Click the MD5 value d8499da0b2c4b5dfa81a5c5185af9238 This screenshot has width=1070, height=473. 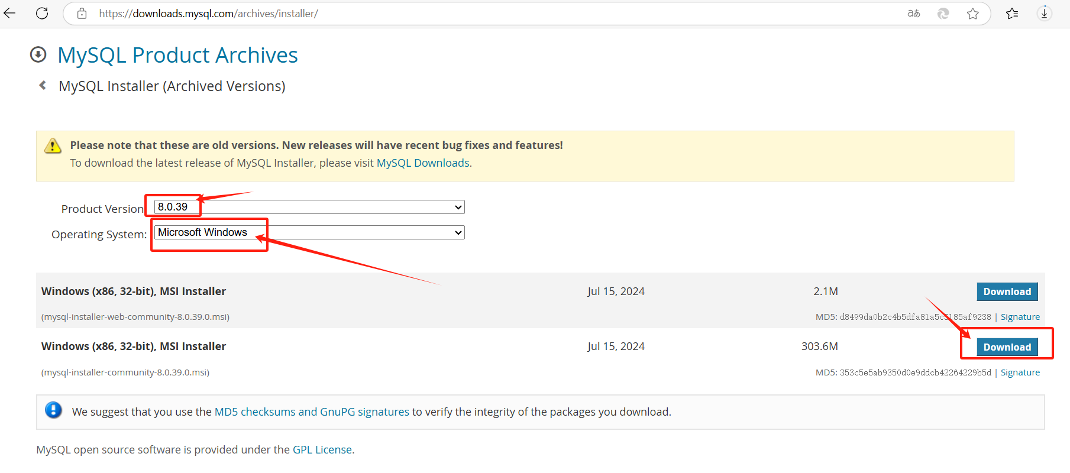(915, 317)
